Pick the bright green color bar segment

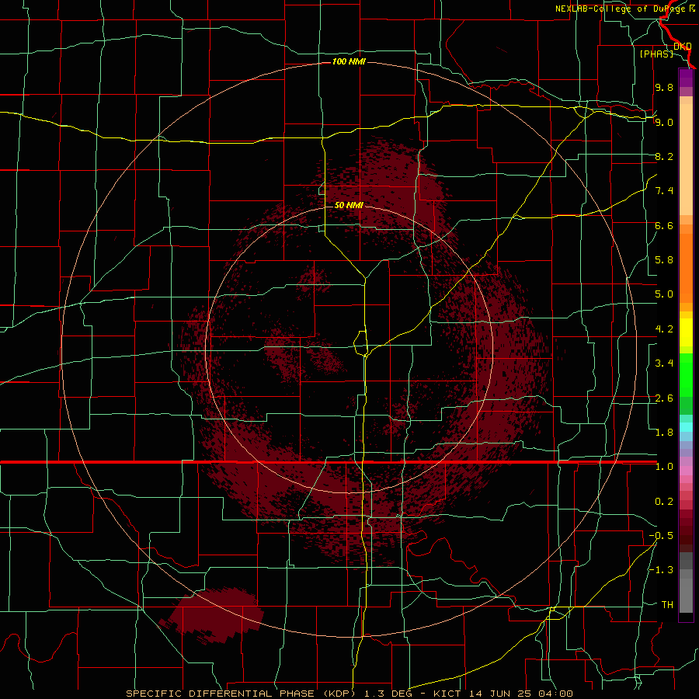pyautogui.click(x=686, y=375)
